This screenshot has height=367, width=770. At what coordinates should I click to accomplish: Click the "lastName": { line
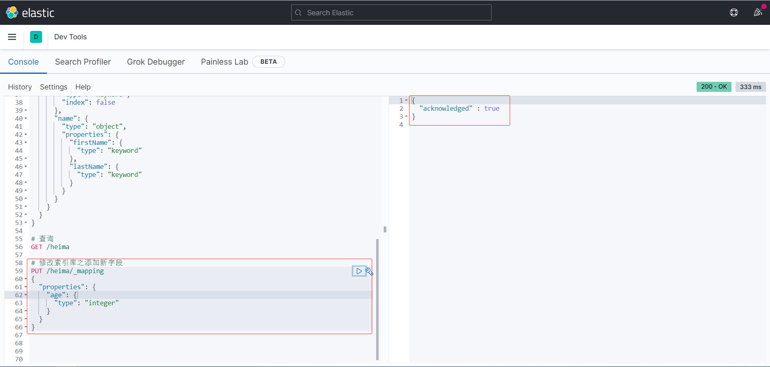94,167
